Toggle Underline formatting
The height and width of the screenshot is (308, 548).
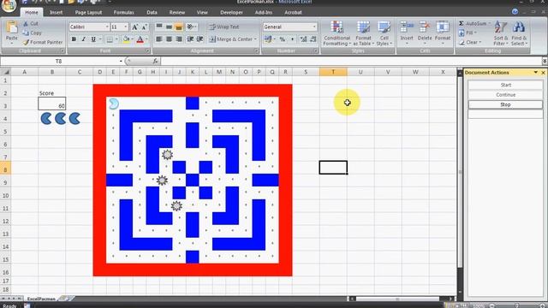coord(93,39)
